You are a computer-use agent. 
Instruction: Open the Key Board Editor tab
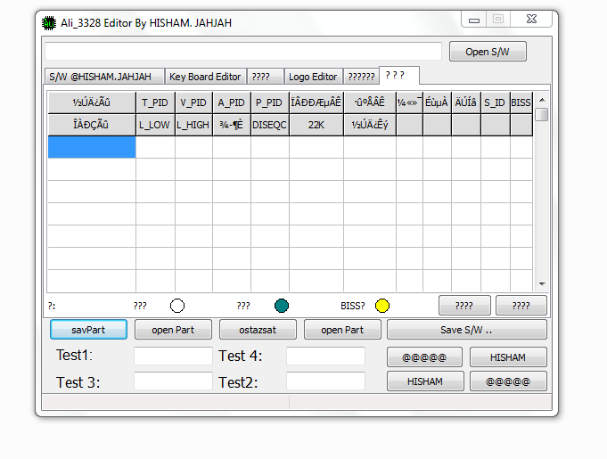coord(205,77)
